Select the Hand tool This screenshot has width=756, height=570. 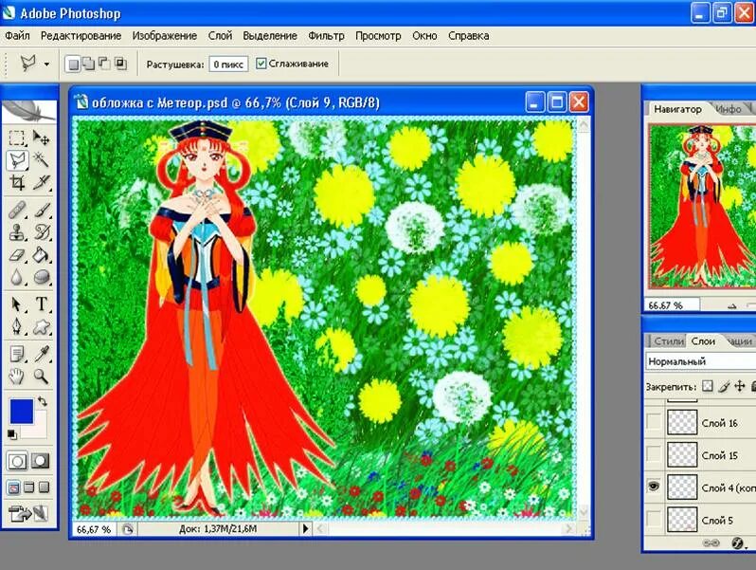coord(17,376)
